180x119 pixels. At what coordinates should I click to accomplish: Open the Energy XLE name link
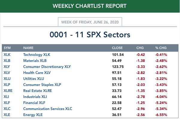pos(33,115)
